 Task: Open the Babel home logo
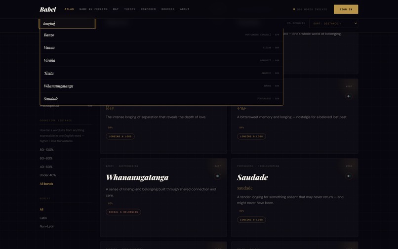[48, 9]
